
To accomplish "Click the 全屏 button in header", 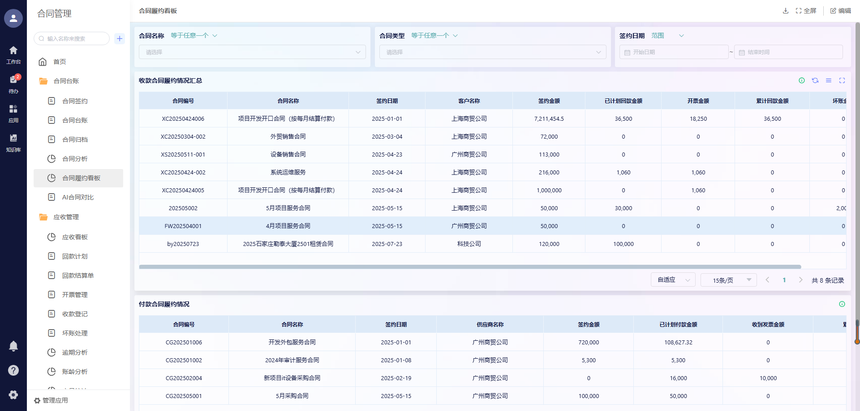I will pyautogui.click(x=806, y=11).
